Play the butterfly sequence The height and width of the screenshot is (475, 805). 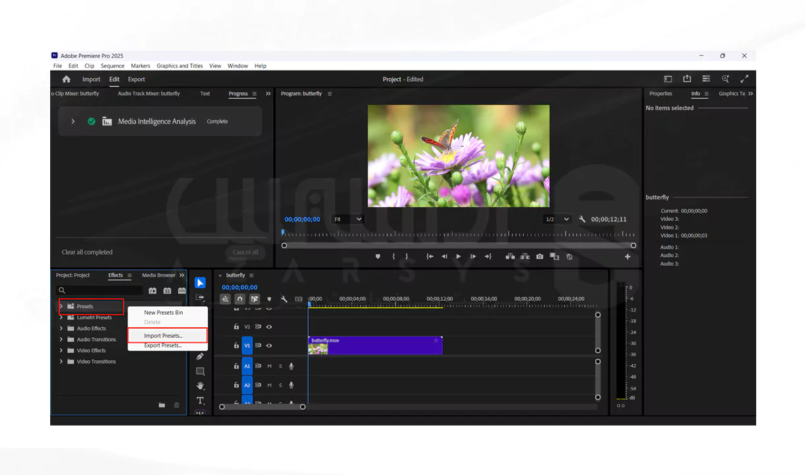(459, 257)
